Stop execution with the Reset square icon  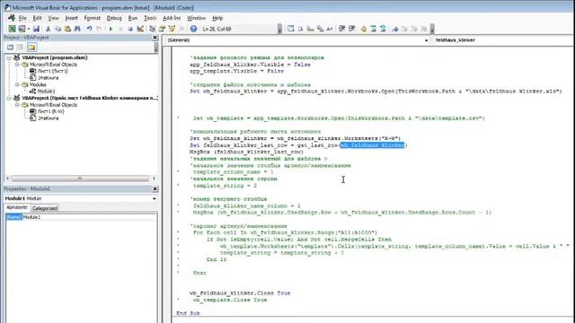[x=130, y=29]
